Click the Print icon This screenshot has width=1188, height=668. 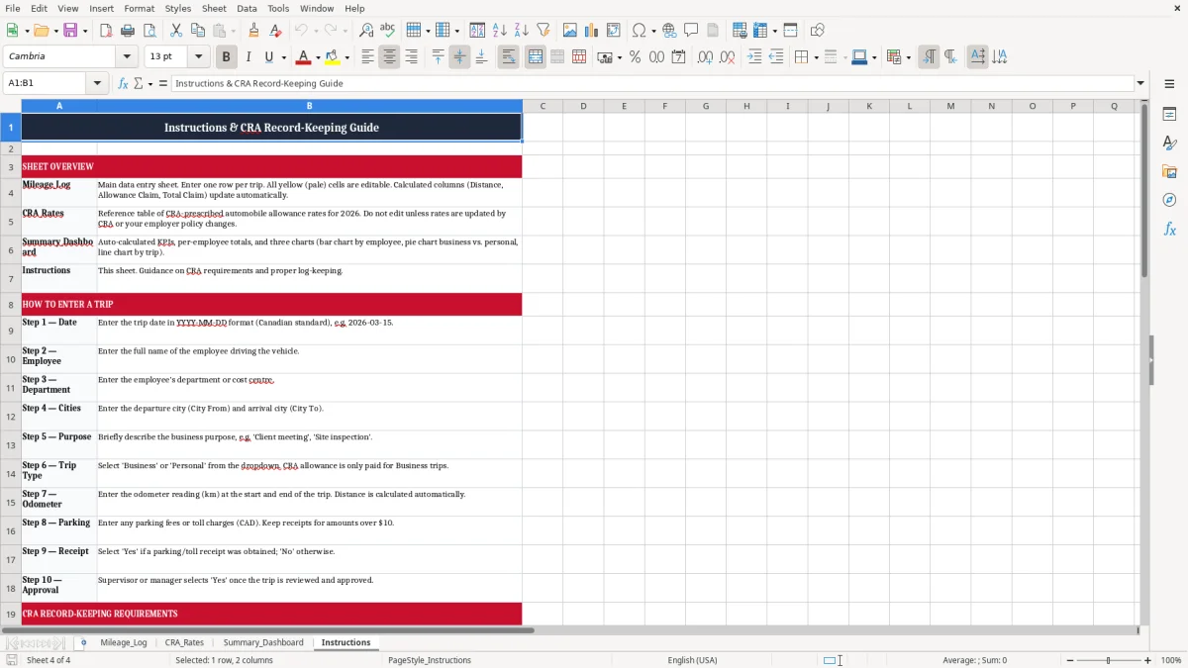click(x=128, y=31)
